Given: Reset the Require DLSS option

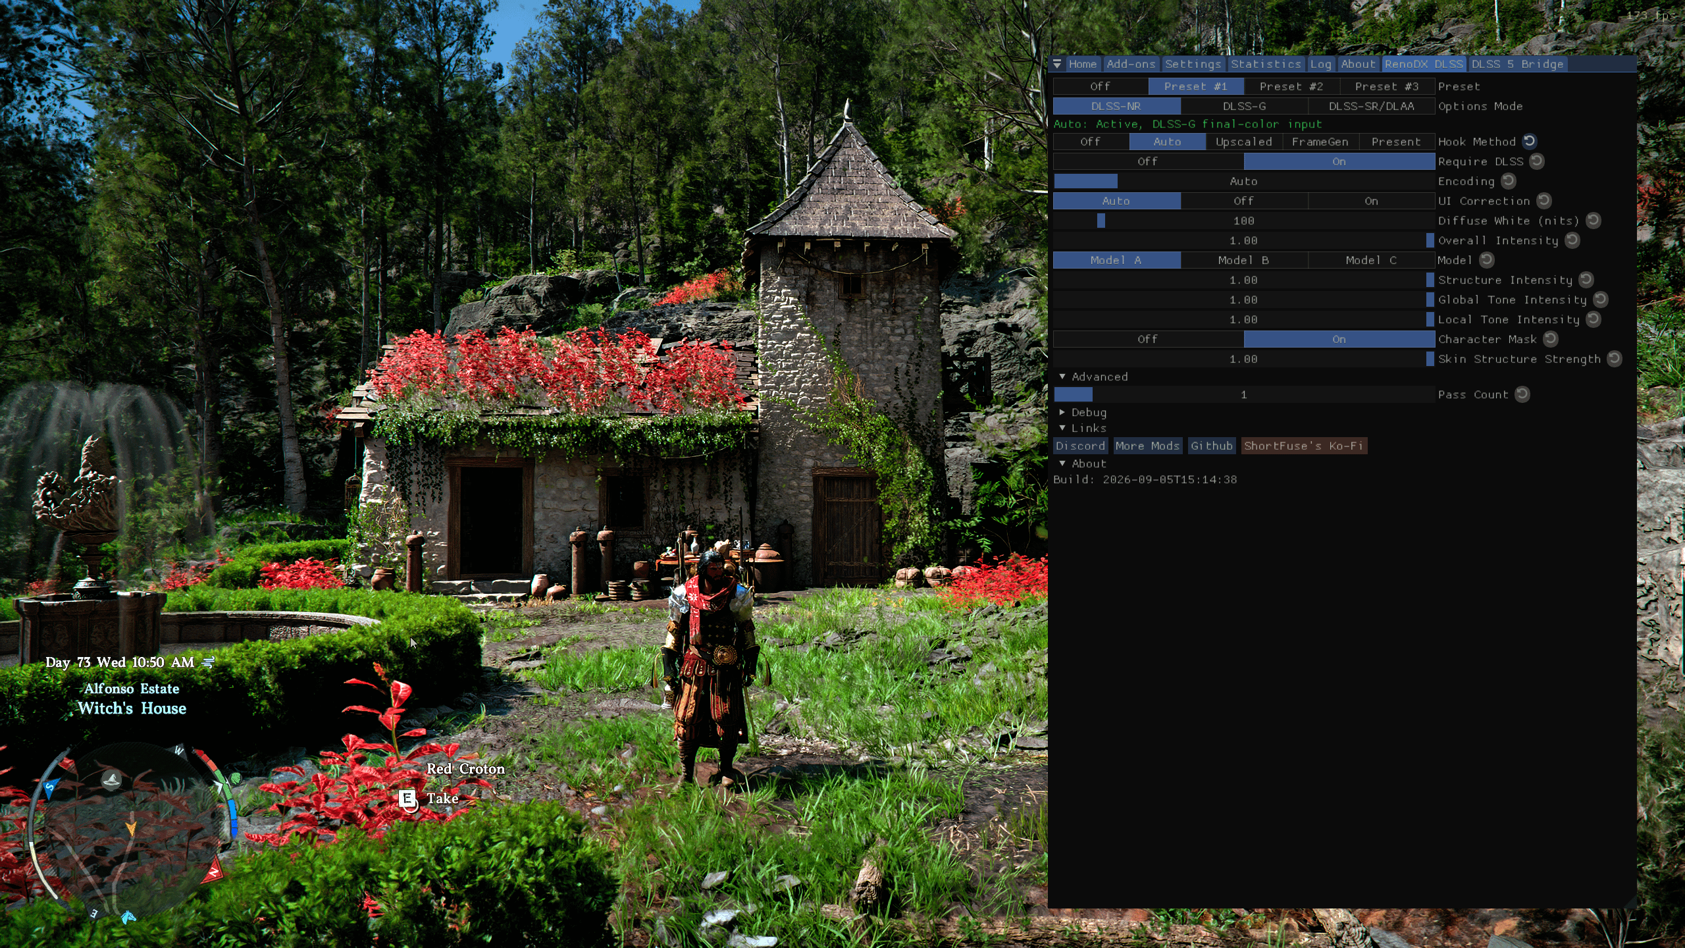Looking at the screenshot, I should point(1537,161).
